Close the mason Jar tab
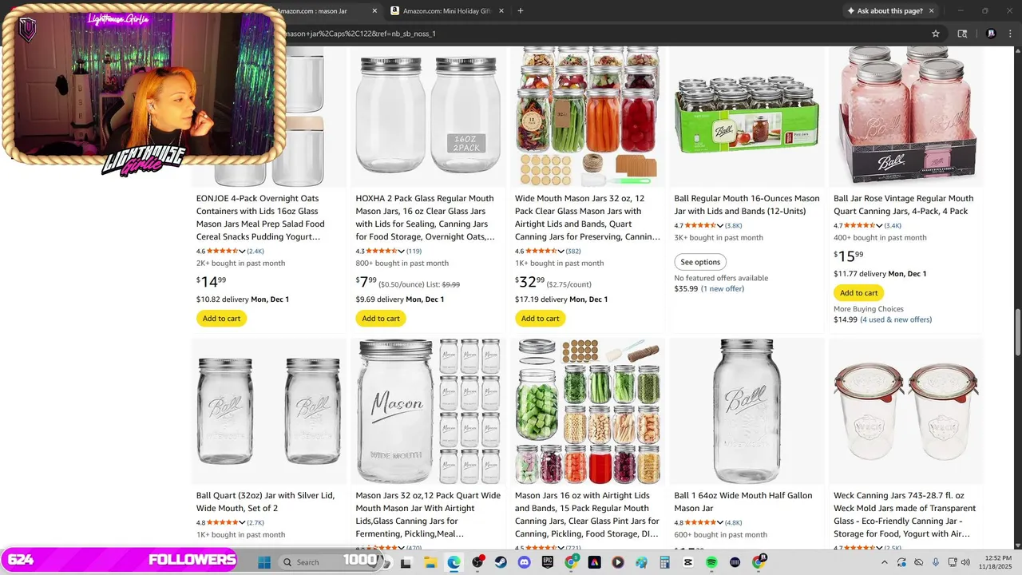Image resolution: width=1022 pixels, height=575 pixels. (x=375, y=10)
